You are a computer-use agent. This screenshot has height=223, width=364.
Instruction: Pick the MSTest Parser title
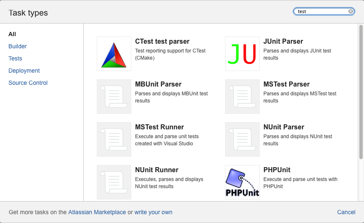[286, 84]
